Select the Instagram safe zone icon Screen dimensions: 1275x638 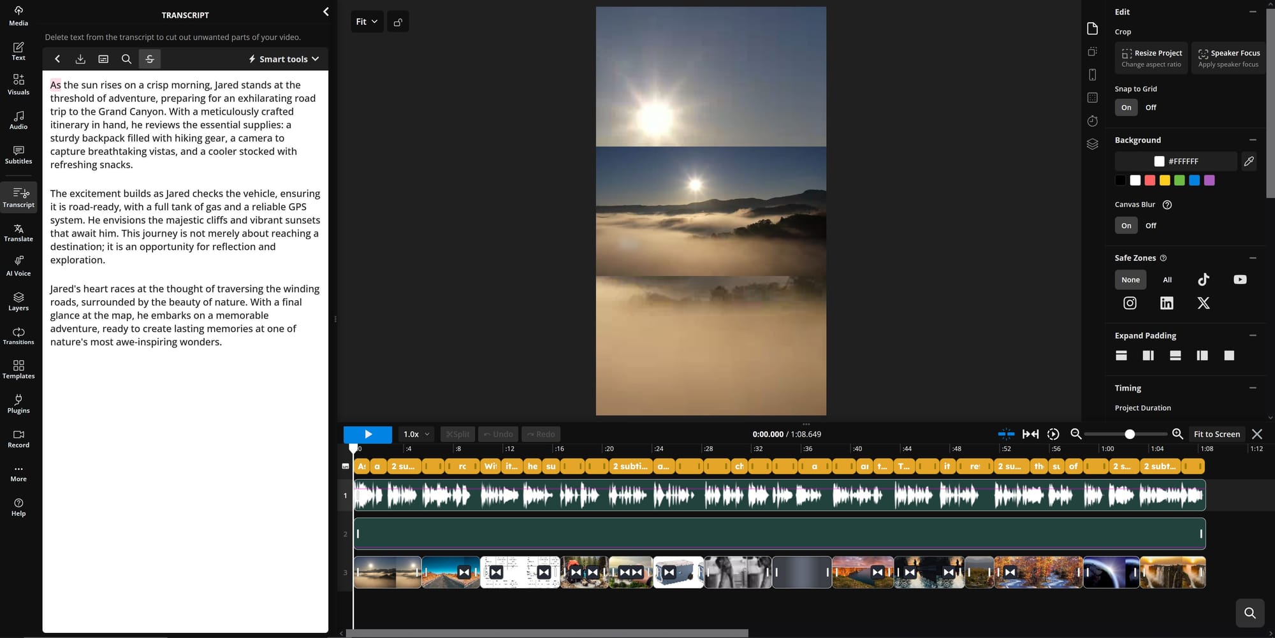pos(1130,303)
